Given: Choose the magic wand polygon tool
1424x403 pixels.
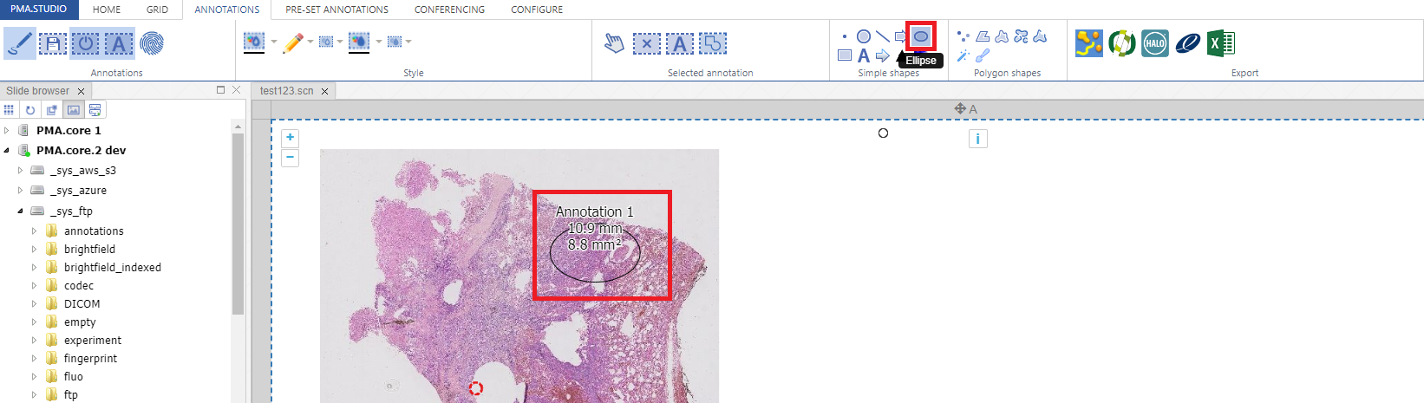Looking at the screenshot, I should coord(963,55).
